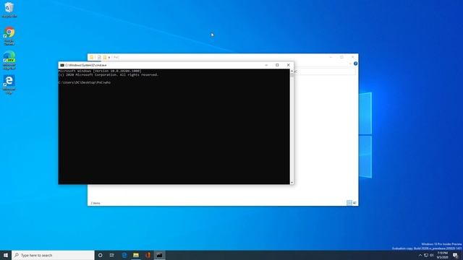The image size is (463, 260).
Task: Click Command Prompt scrollbar down arrow
Action: pyautogui.click(x=292, y=183)
